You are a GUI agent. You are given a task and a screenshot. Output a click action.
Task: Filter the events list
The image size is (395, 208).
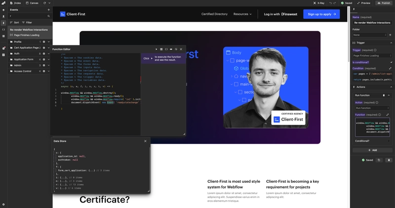27,22
